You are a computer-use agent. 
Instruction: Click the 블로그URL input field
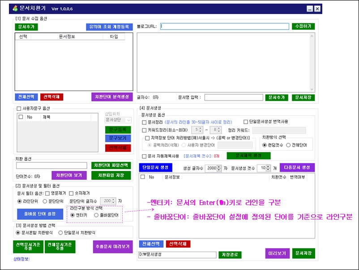224,26
